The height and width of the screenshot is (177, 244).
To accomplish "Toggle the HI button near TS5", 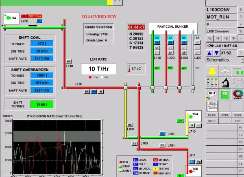I will pos(191,162).
